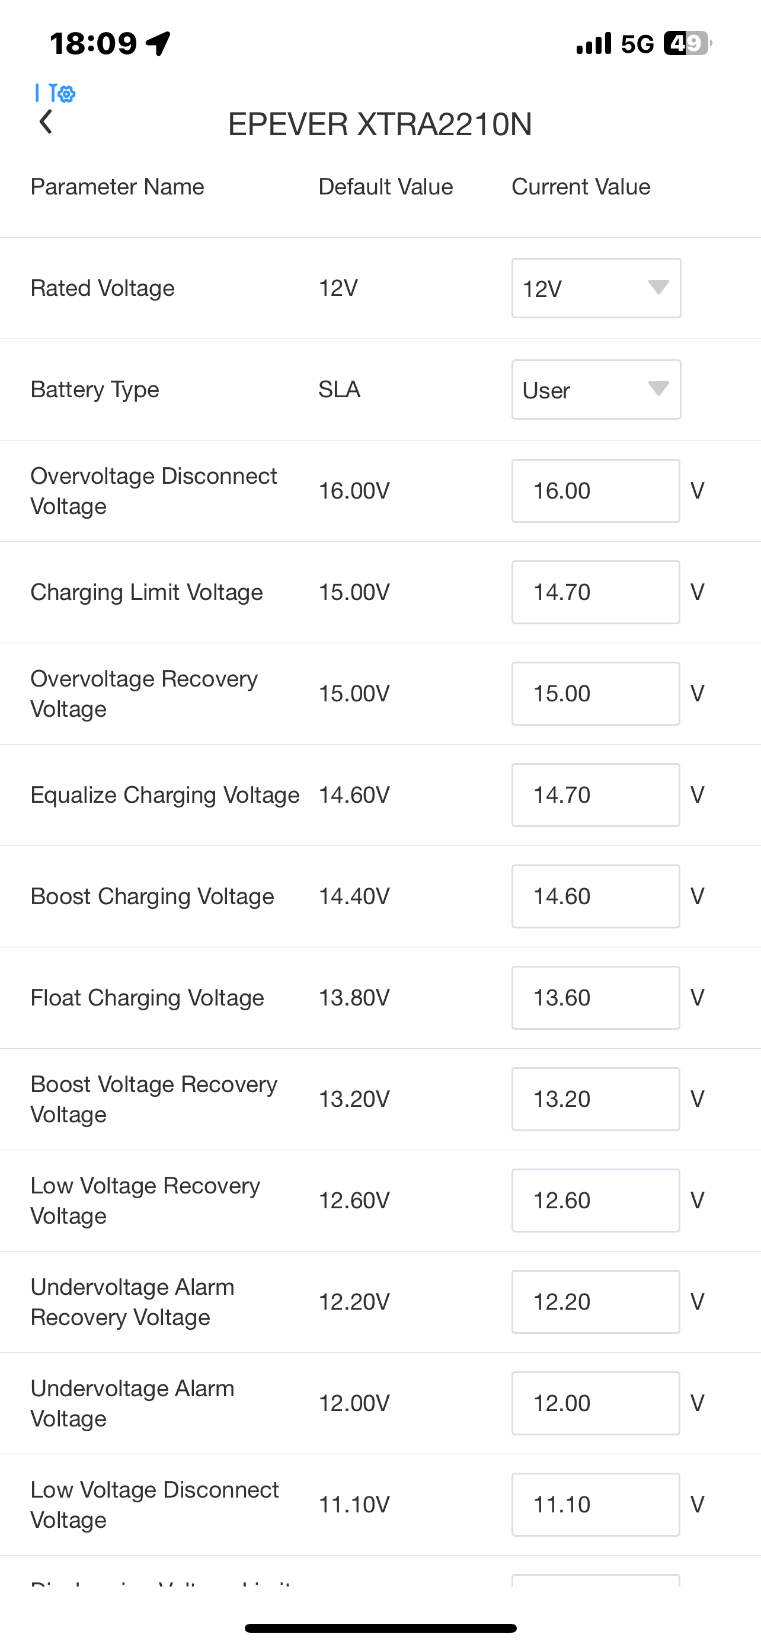
Task: Tap the battery indicator icon
Action: coord(687,43)
